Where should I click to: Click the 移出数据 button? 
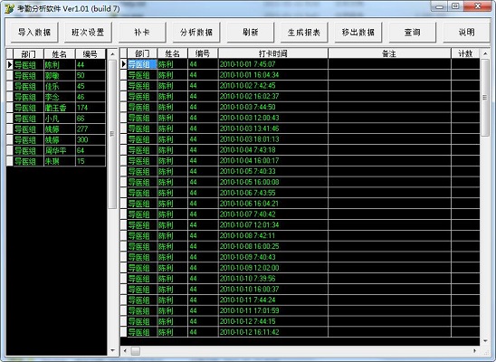point(358,33)
